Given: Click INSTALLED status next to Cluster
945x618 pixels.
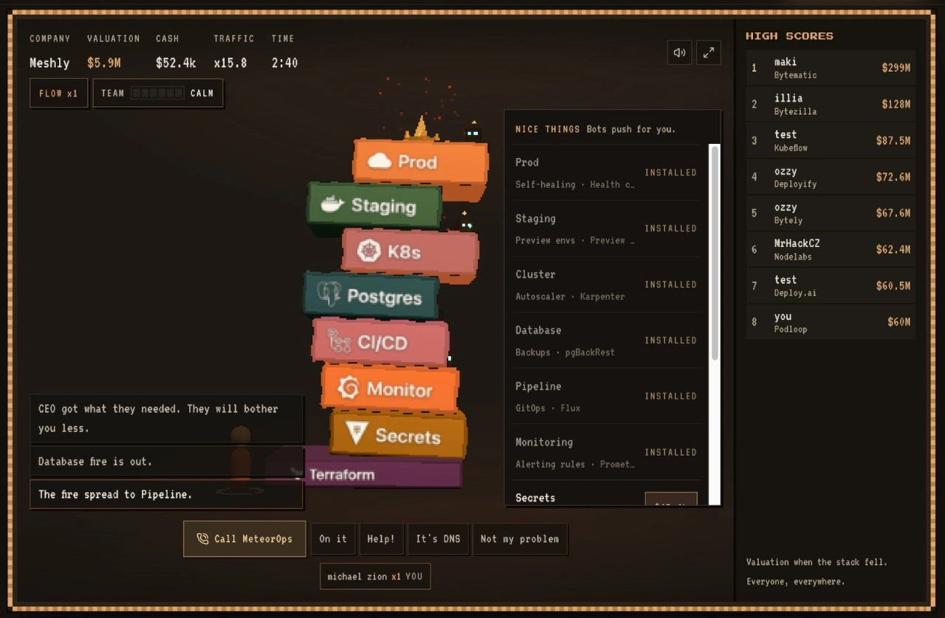Looking at the screenshot, I should 670,285.
